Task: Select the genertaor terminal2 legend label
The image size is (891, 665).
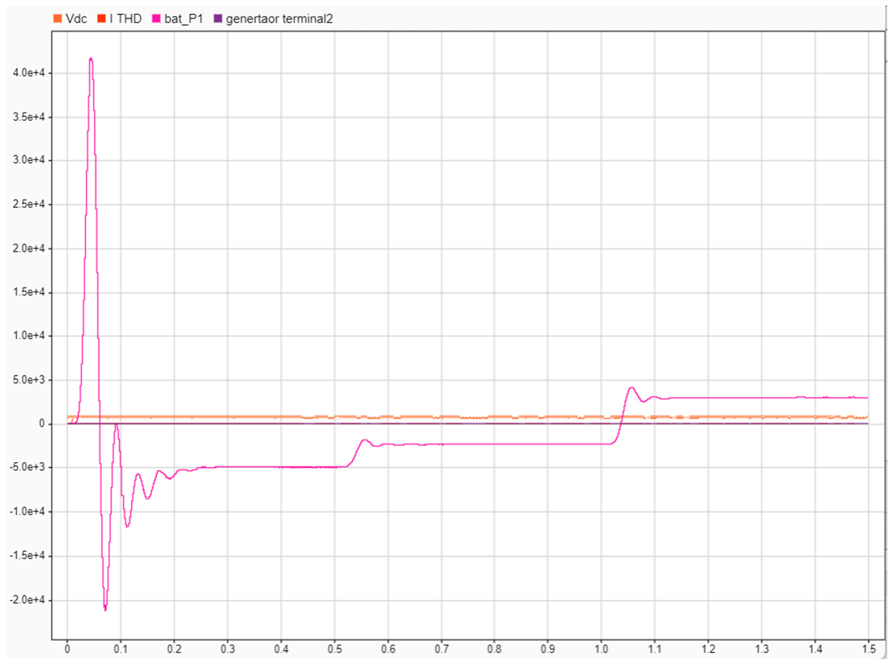Action: [x=279, y=19]
